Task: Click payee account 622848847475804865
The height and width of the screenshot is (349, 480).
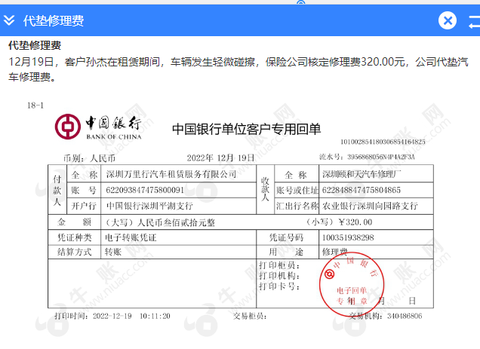Action: click(362, 190)
